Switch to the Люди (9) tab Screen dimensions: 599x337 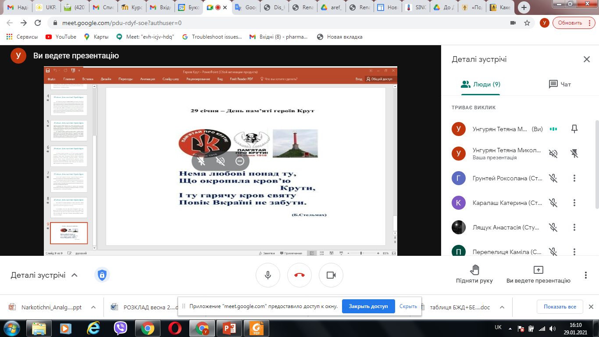481,84
